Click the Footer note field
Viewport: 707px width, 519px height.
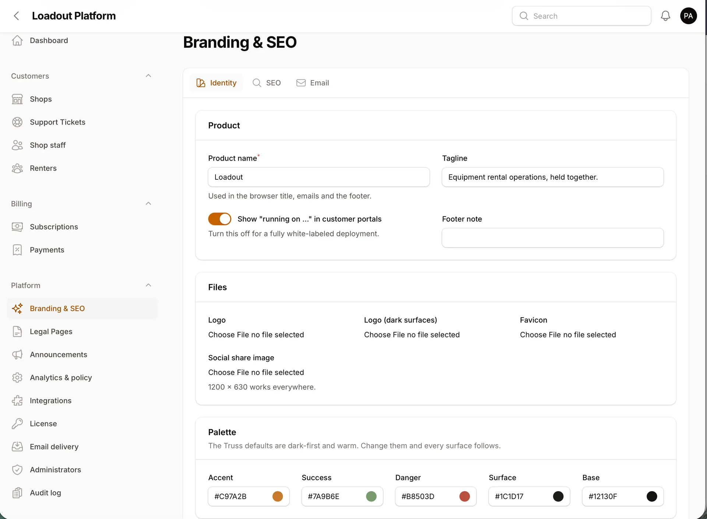click(553, 238)
